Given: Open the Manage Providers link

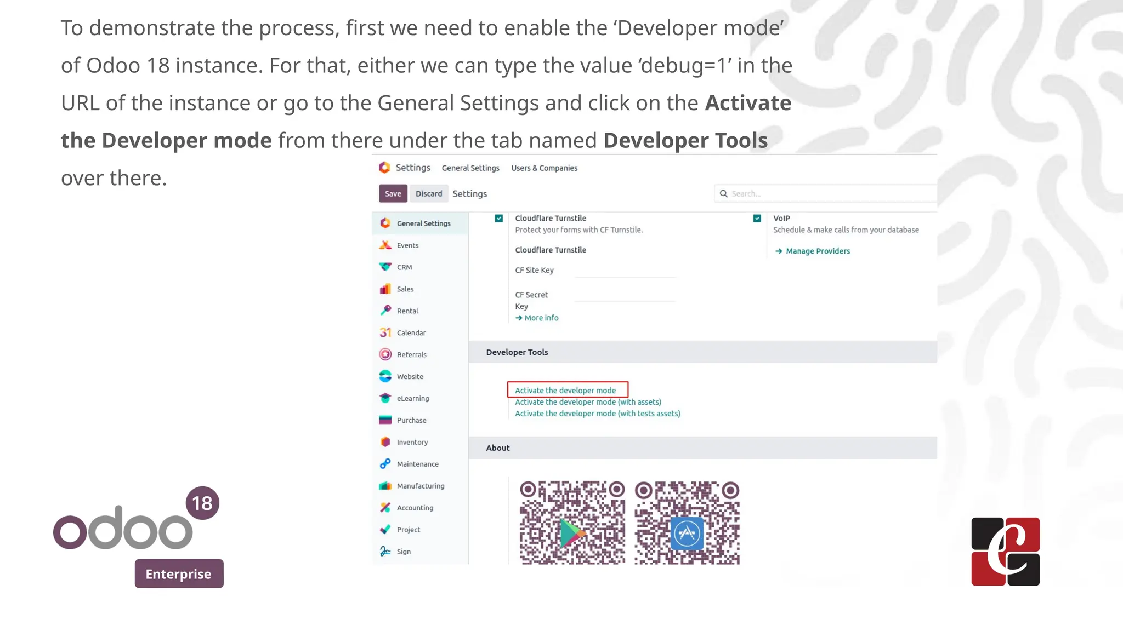Looking at the screenshot, I should tap(818, 251).
